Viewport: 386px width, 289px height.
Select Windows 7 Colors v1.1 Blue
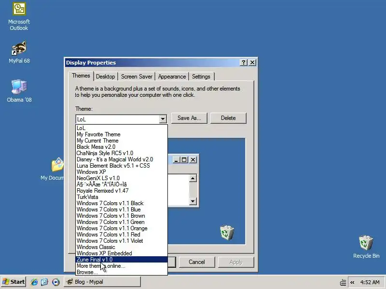[122, 210]
